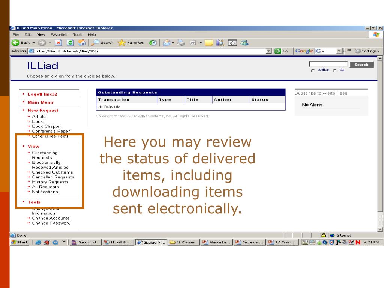Select the All radio button
This screenshot has height=288, width=384.
click(x=334, y=70)
